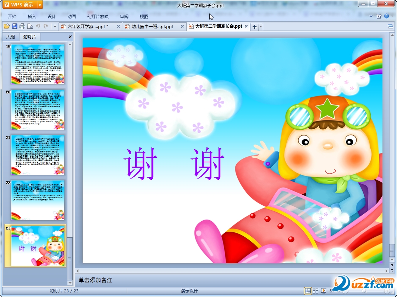Open the Help dropdown arrow near the question mark

click(392, 16)
